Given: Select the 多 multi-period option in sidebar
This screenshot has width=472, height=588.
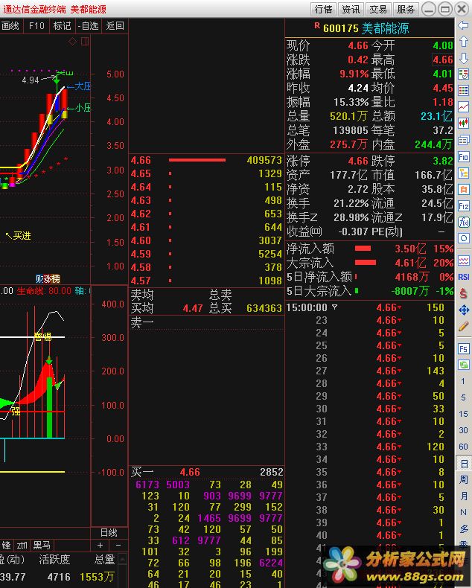Looking at the screenshot, I should point(463,528).
